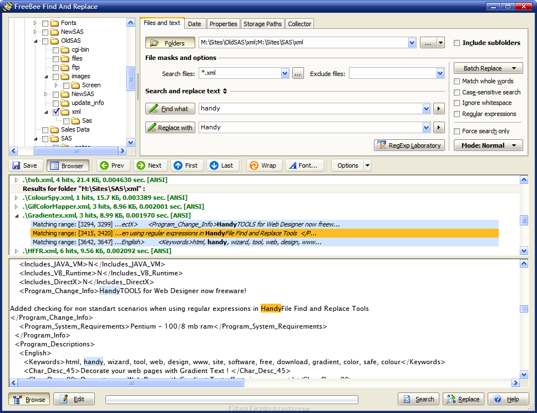Enable Include subfolders checkbox
537x413 pixels.
pos(457,43)
